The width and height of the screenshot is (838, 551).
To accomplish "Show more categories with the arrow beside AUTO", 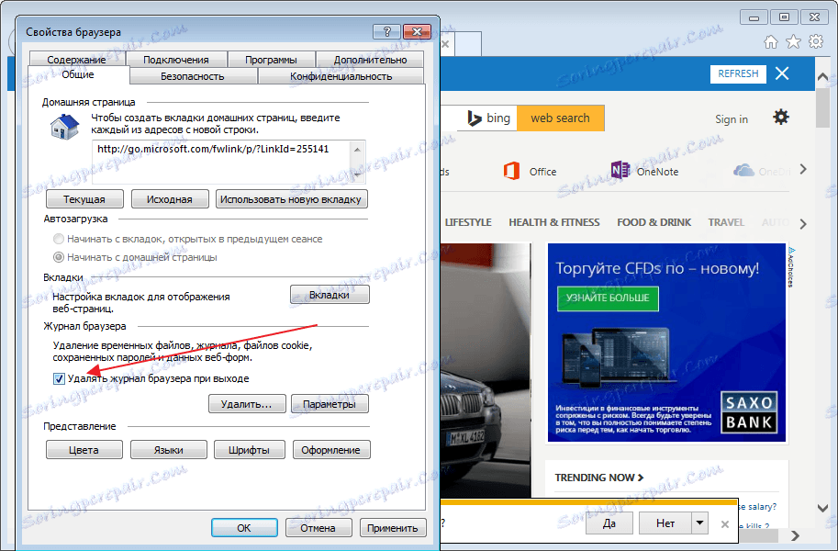I will coord(803,223).
